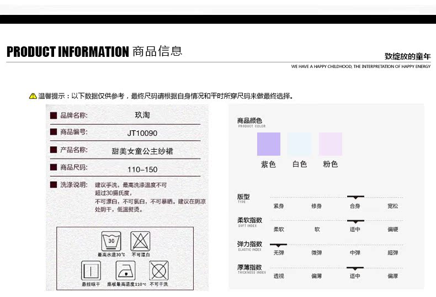The image size is (436, 297).
Task: Click the do-not-dry-clean crossed circle icon
Action: [x=159, y=271]
